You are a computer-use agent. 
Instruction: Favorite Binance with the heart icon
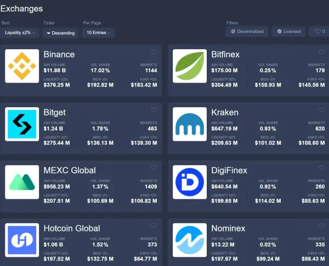pos(154,53)
